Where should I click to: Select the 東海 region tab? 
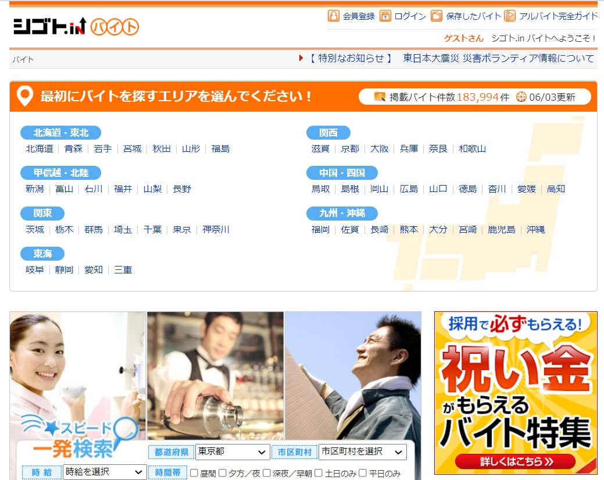(42, 253)
